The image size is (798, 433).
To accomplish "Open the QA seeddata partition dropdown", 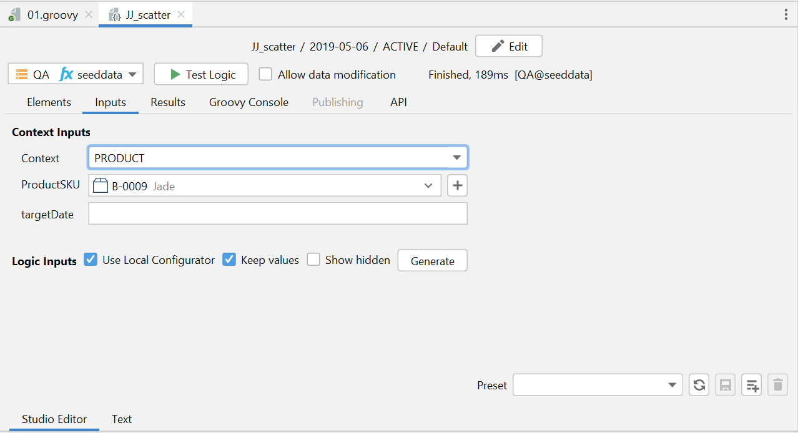I will 76,74.
